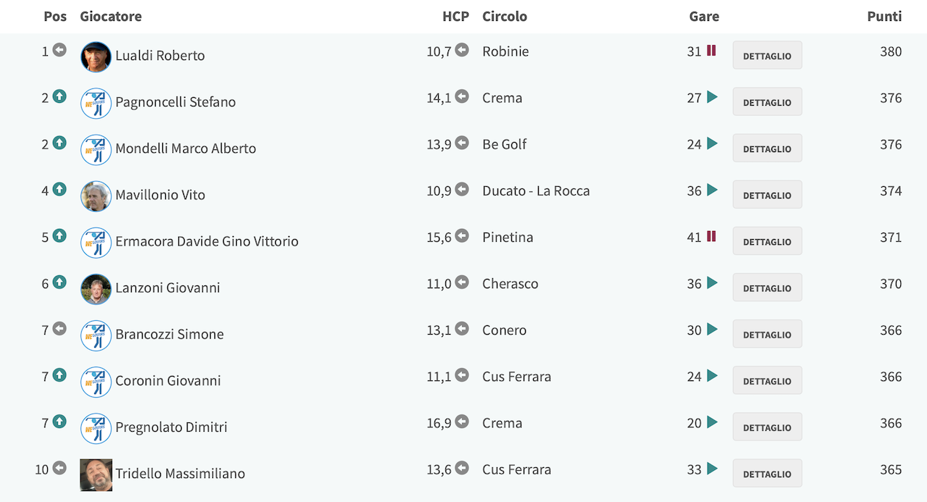Click the DETTAGLIO button for Tridello Massimiliano
The image size is (927, 502).
tap(767, 473)
